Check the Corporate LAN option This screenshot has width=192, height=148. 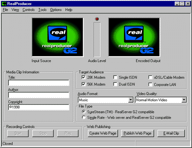(150, 84)
